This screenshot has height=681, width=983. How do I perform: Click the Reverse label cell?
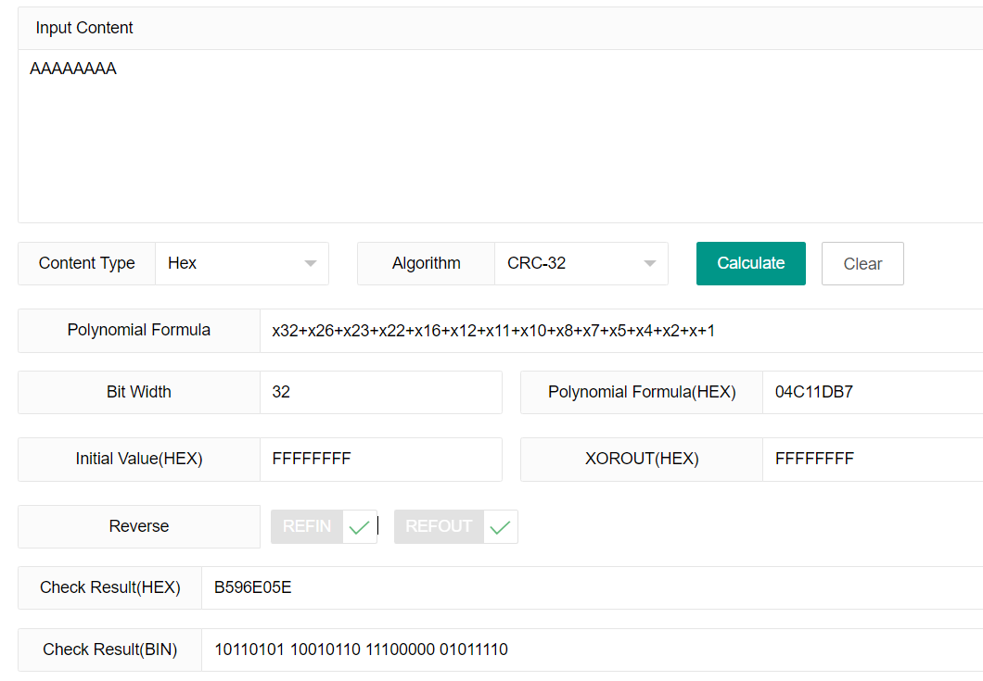[x=138, y=526]
